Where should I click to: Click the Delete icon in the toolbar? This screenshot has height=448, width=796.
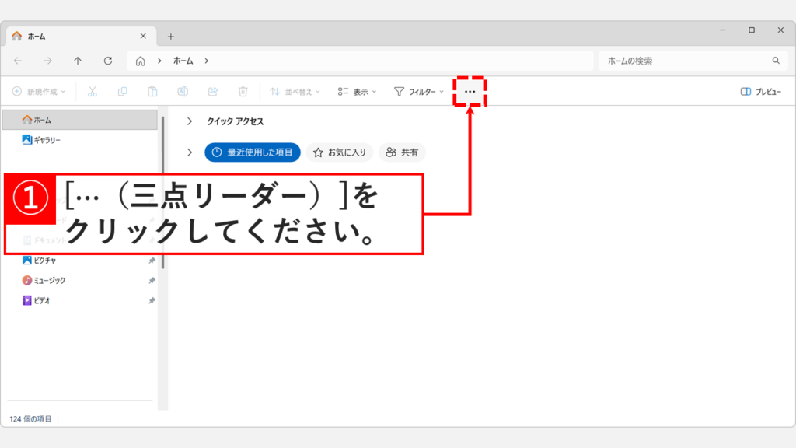[243, 91]
